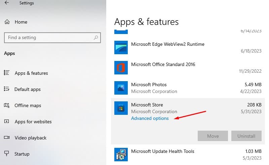269x165 pixels.
Task: Focus the Find a setting search box
Action: coord(52,38)
